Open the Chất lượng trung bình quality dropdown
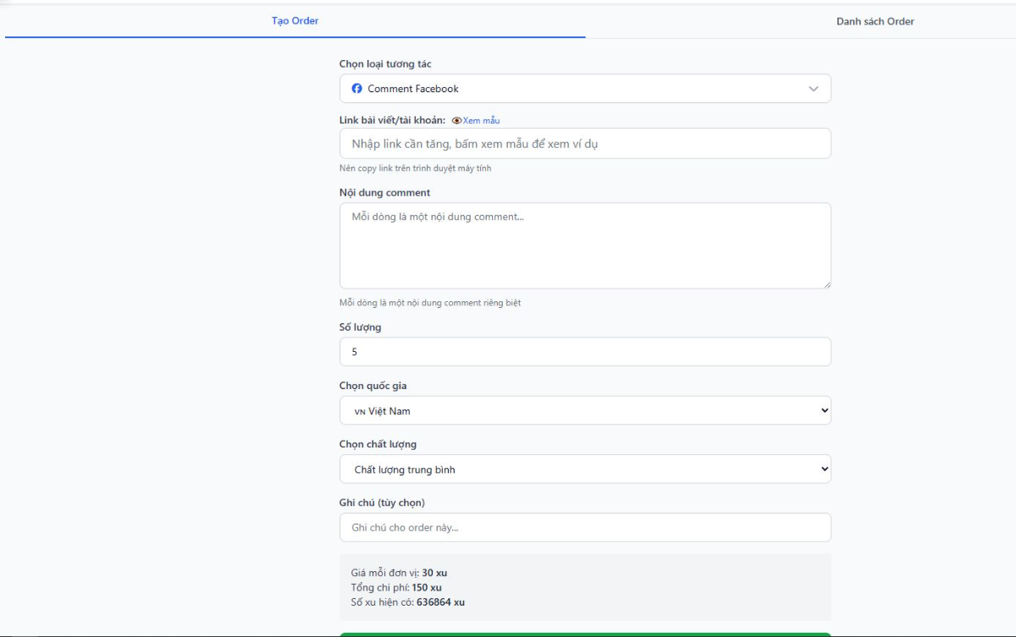This screenshot has height=637, width=1016. coord(585,470)
